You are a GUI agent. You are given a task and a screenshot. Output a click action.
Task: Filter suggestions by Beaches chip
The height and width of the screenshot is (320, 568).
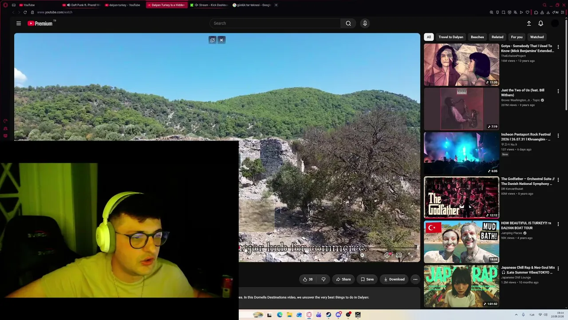[x=477, y=37]
